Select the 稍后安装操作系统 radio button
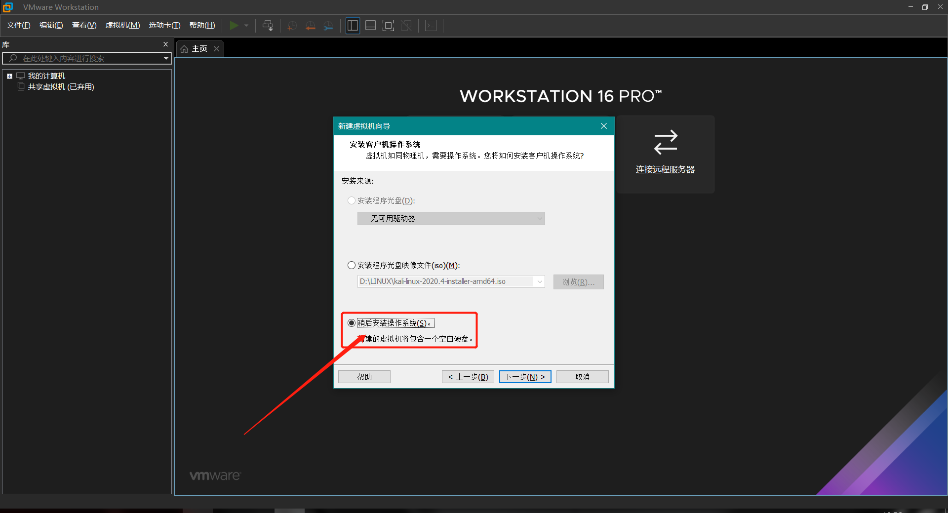The height and width of the screenshot is (513, 948). (352, 322)
